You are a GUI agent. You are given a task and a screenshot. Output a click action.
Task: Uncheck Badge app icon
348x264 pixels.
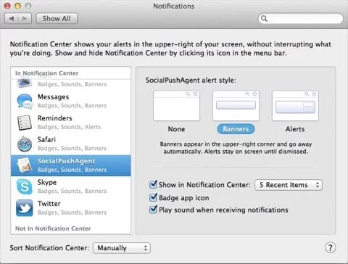[153, 197]
